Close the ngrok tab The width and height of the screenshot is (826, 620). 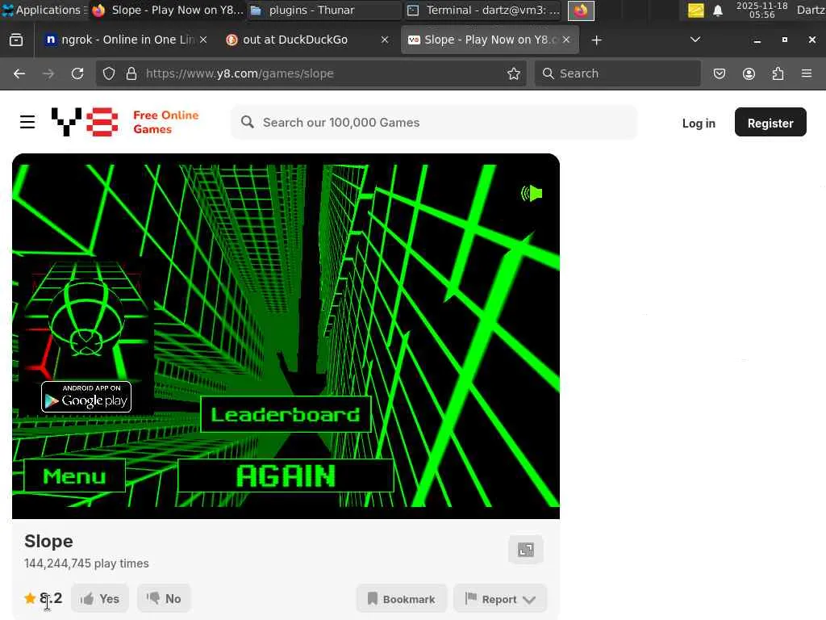pos(203,40)
